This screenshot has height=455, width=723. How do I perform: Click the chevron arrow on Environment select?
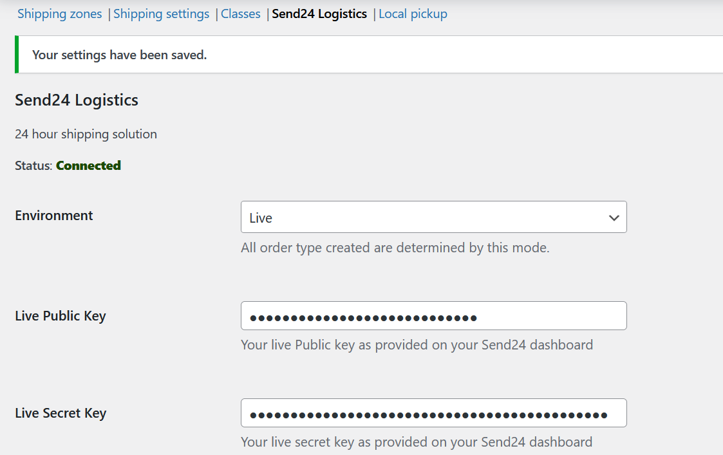point(614,218)
